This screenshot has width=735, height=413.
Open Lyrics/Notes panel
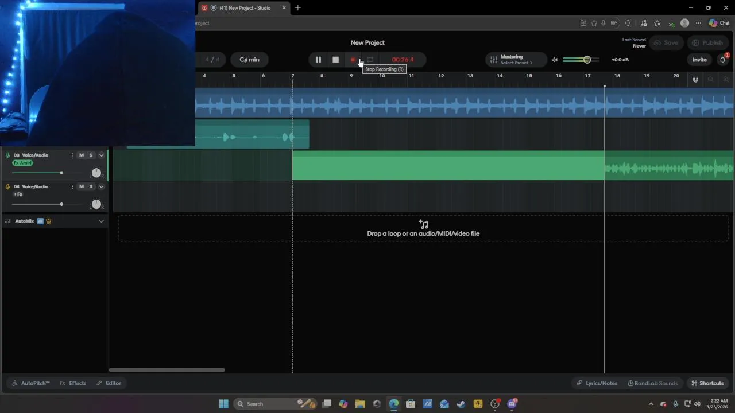tap(597, 383)
